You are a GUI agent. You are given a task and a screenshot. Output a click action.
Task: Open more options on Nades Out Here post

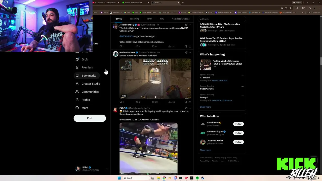[190, 53]
